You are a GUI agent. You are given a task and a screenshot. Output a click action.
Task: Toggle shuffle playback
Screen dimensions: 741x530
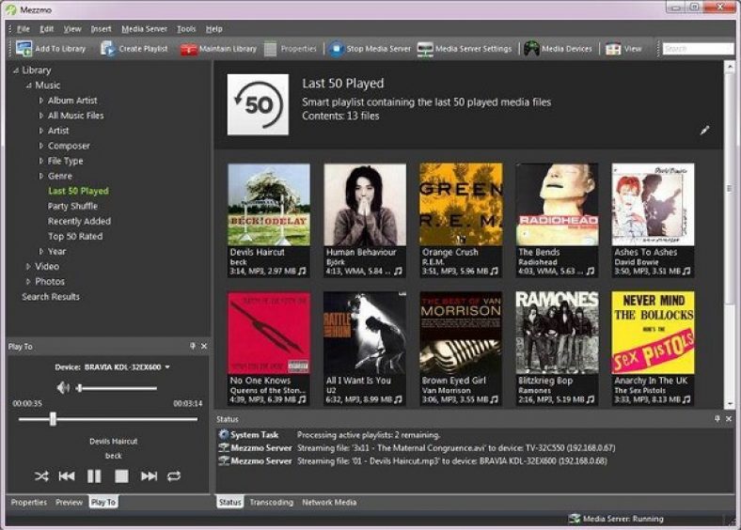[41, 476]
